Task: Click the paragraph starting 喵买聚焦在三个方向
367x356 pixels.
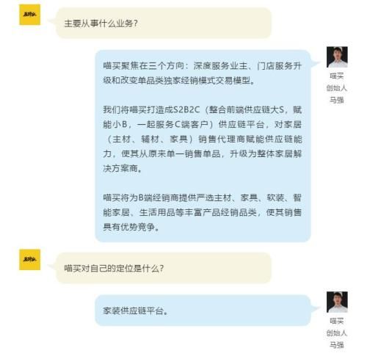Action: (x=202, y=73)
